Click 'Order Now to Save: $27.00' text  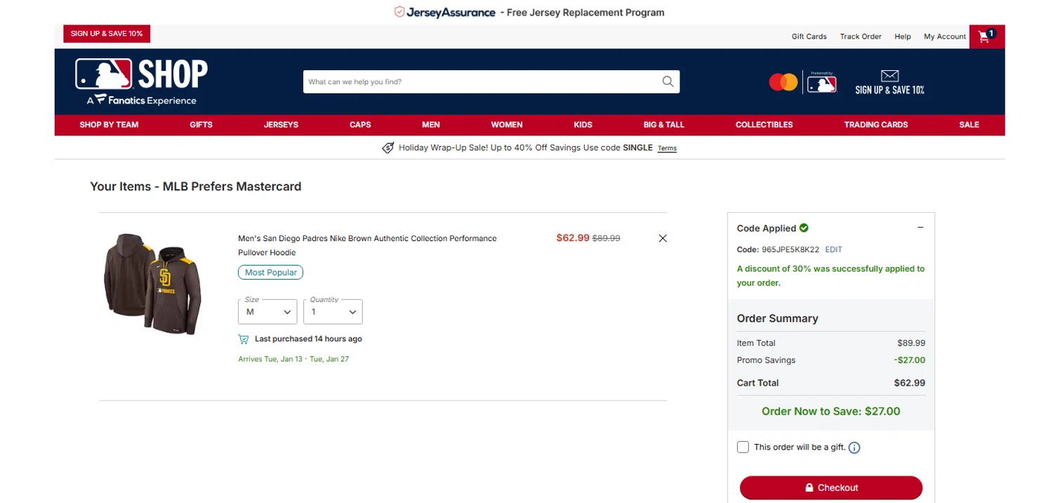pos(830,412)
